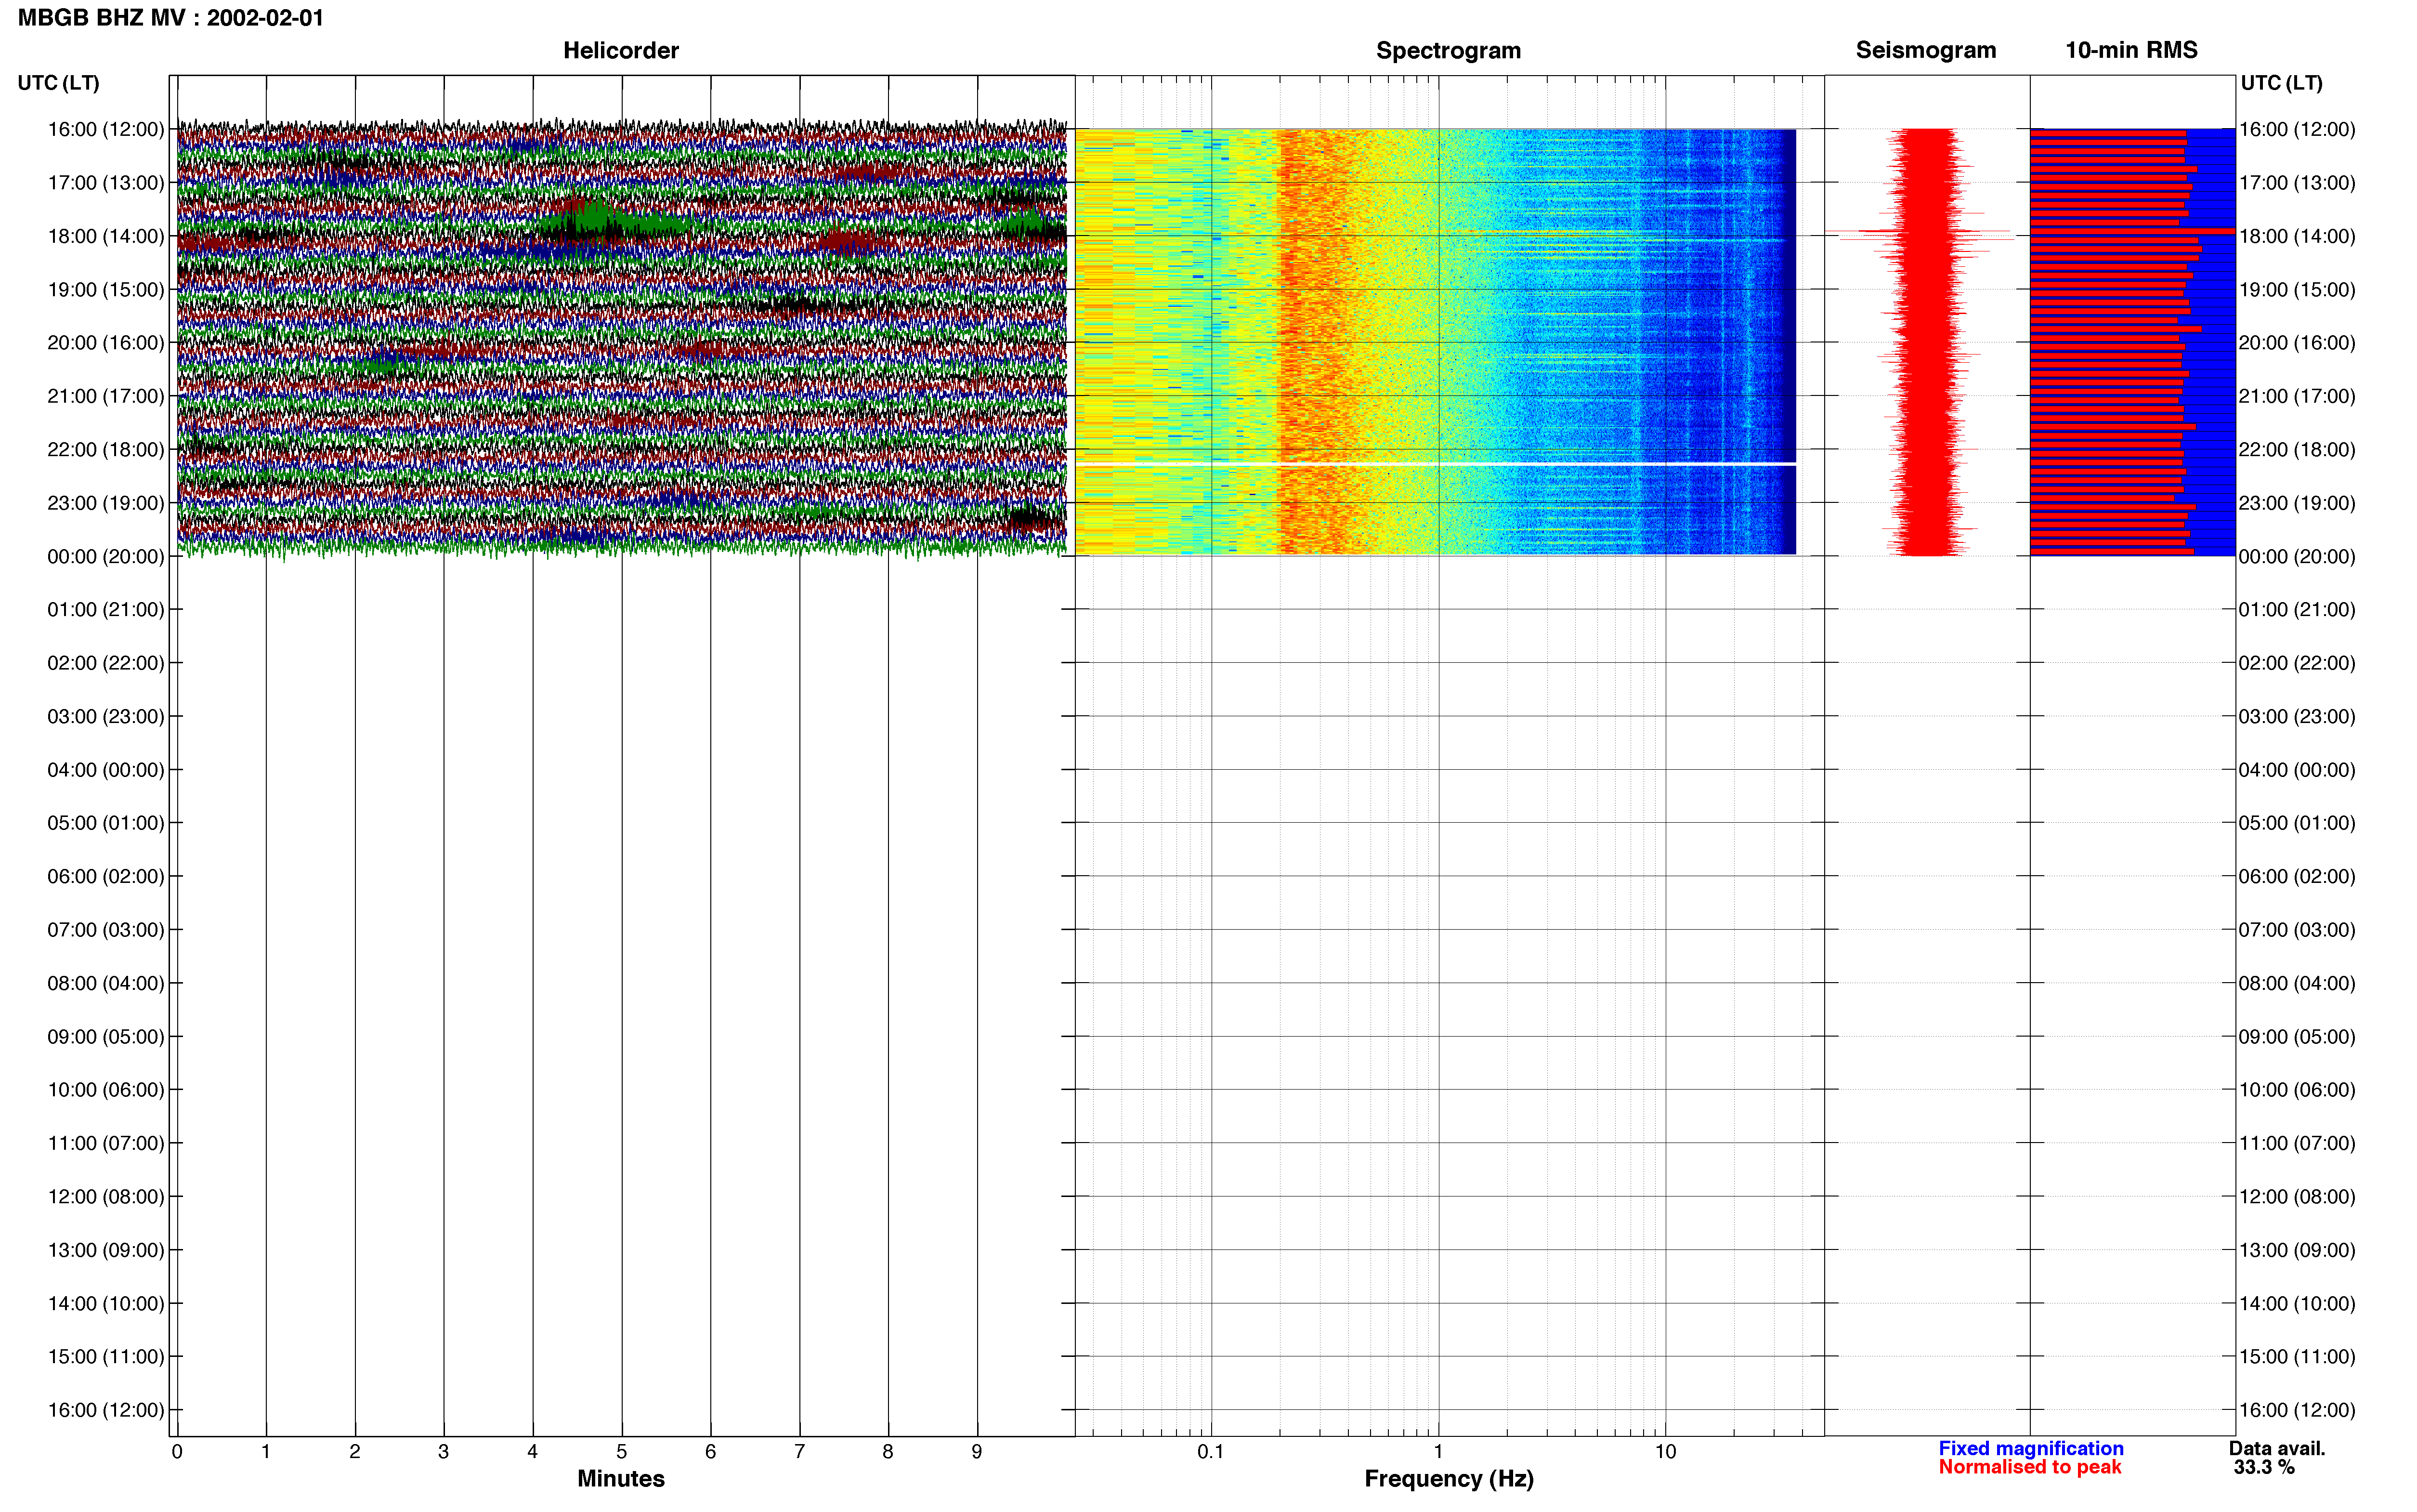Click the "9" tick on the Minutes axis

click(x=977, y=1451)
